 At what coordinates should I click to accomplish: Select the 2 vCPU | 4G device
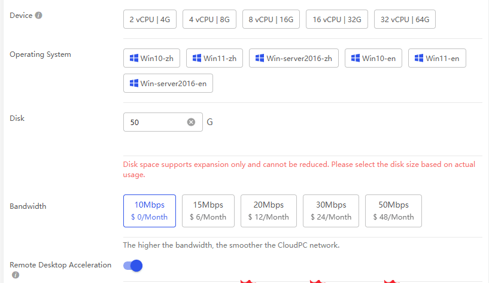click(x=150, y=19)
